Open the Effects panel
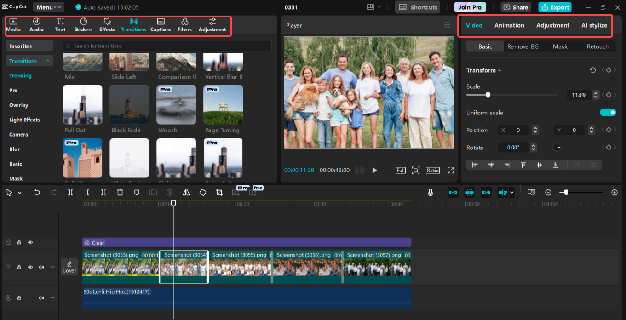The width and height of the screenshot is (626, 320). coord(107,25)
